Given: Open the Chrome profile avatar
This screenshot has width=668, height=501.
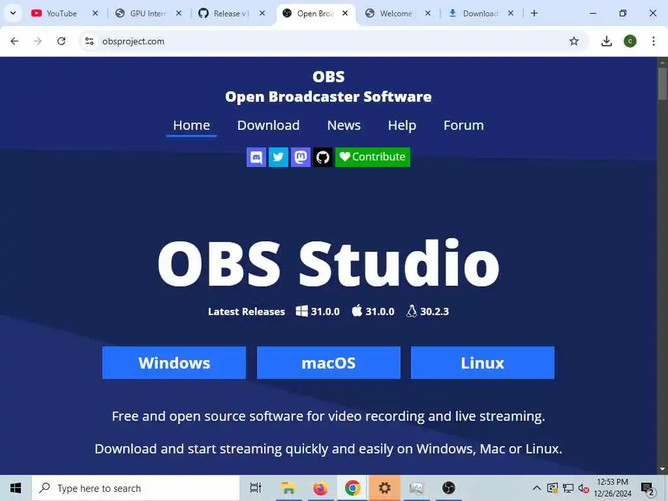Looking at the screenshot, I should pyautogui.click(x=630, y=41).
